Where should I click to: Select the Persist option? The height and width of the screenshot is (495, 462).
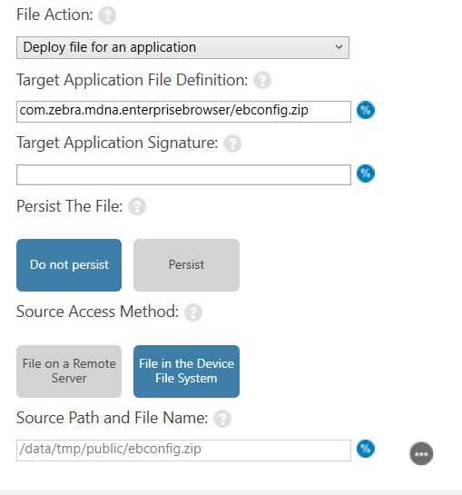coord(186,265)
